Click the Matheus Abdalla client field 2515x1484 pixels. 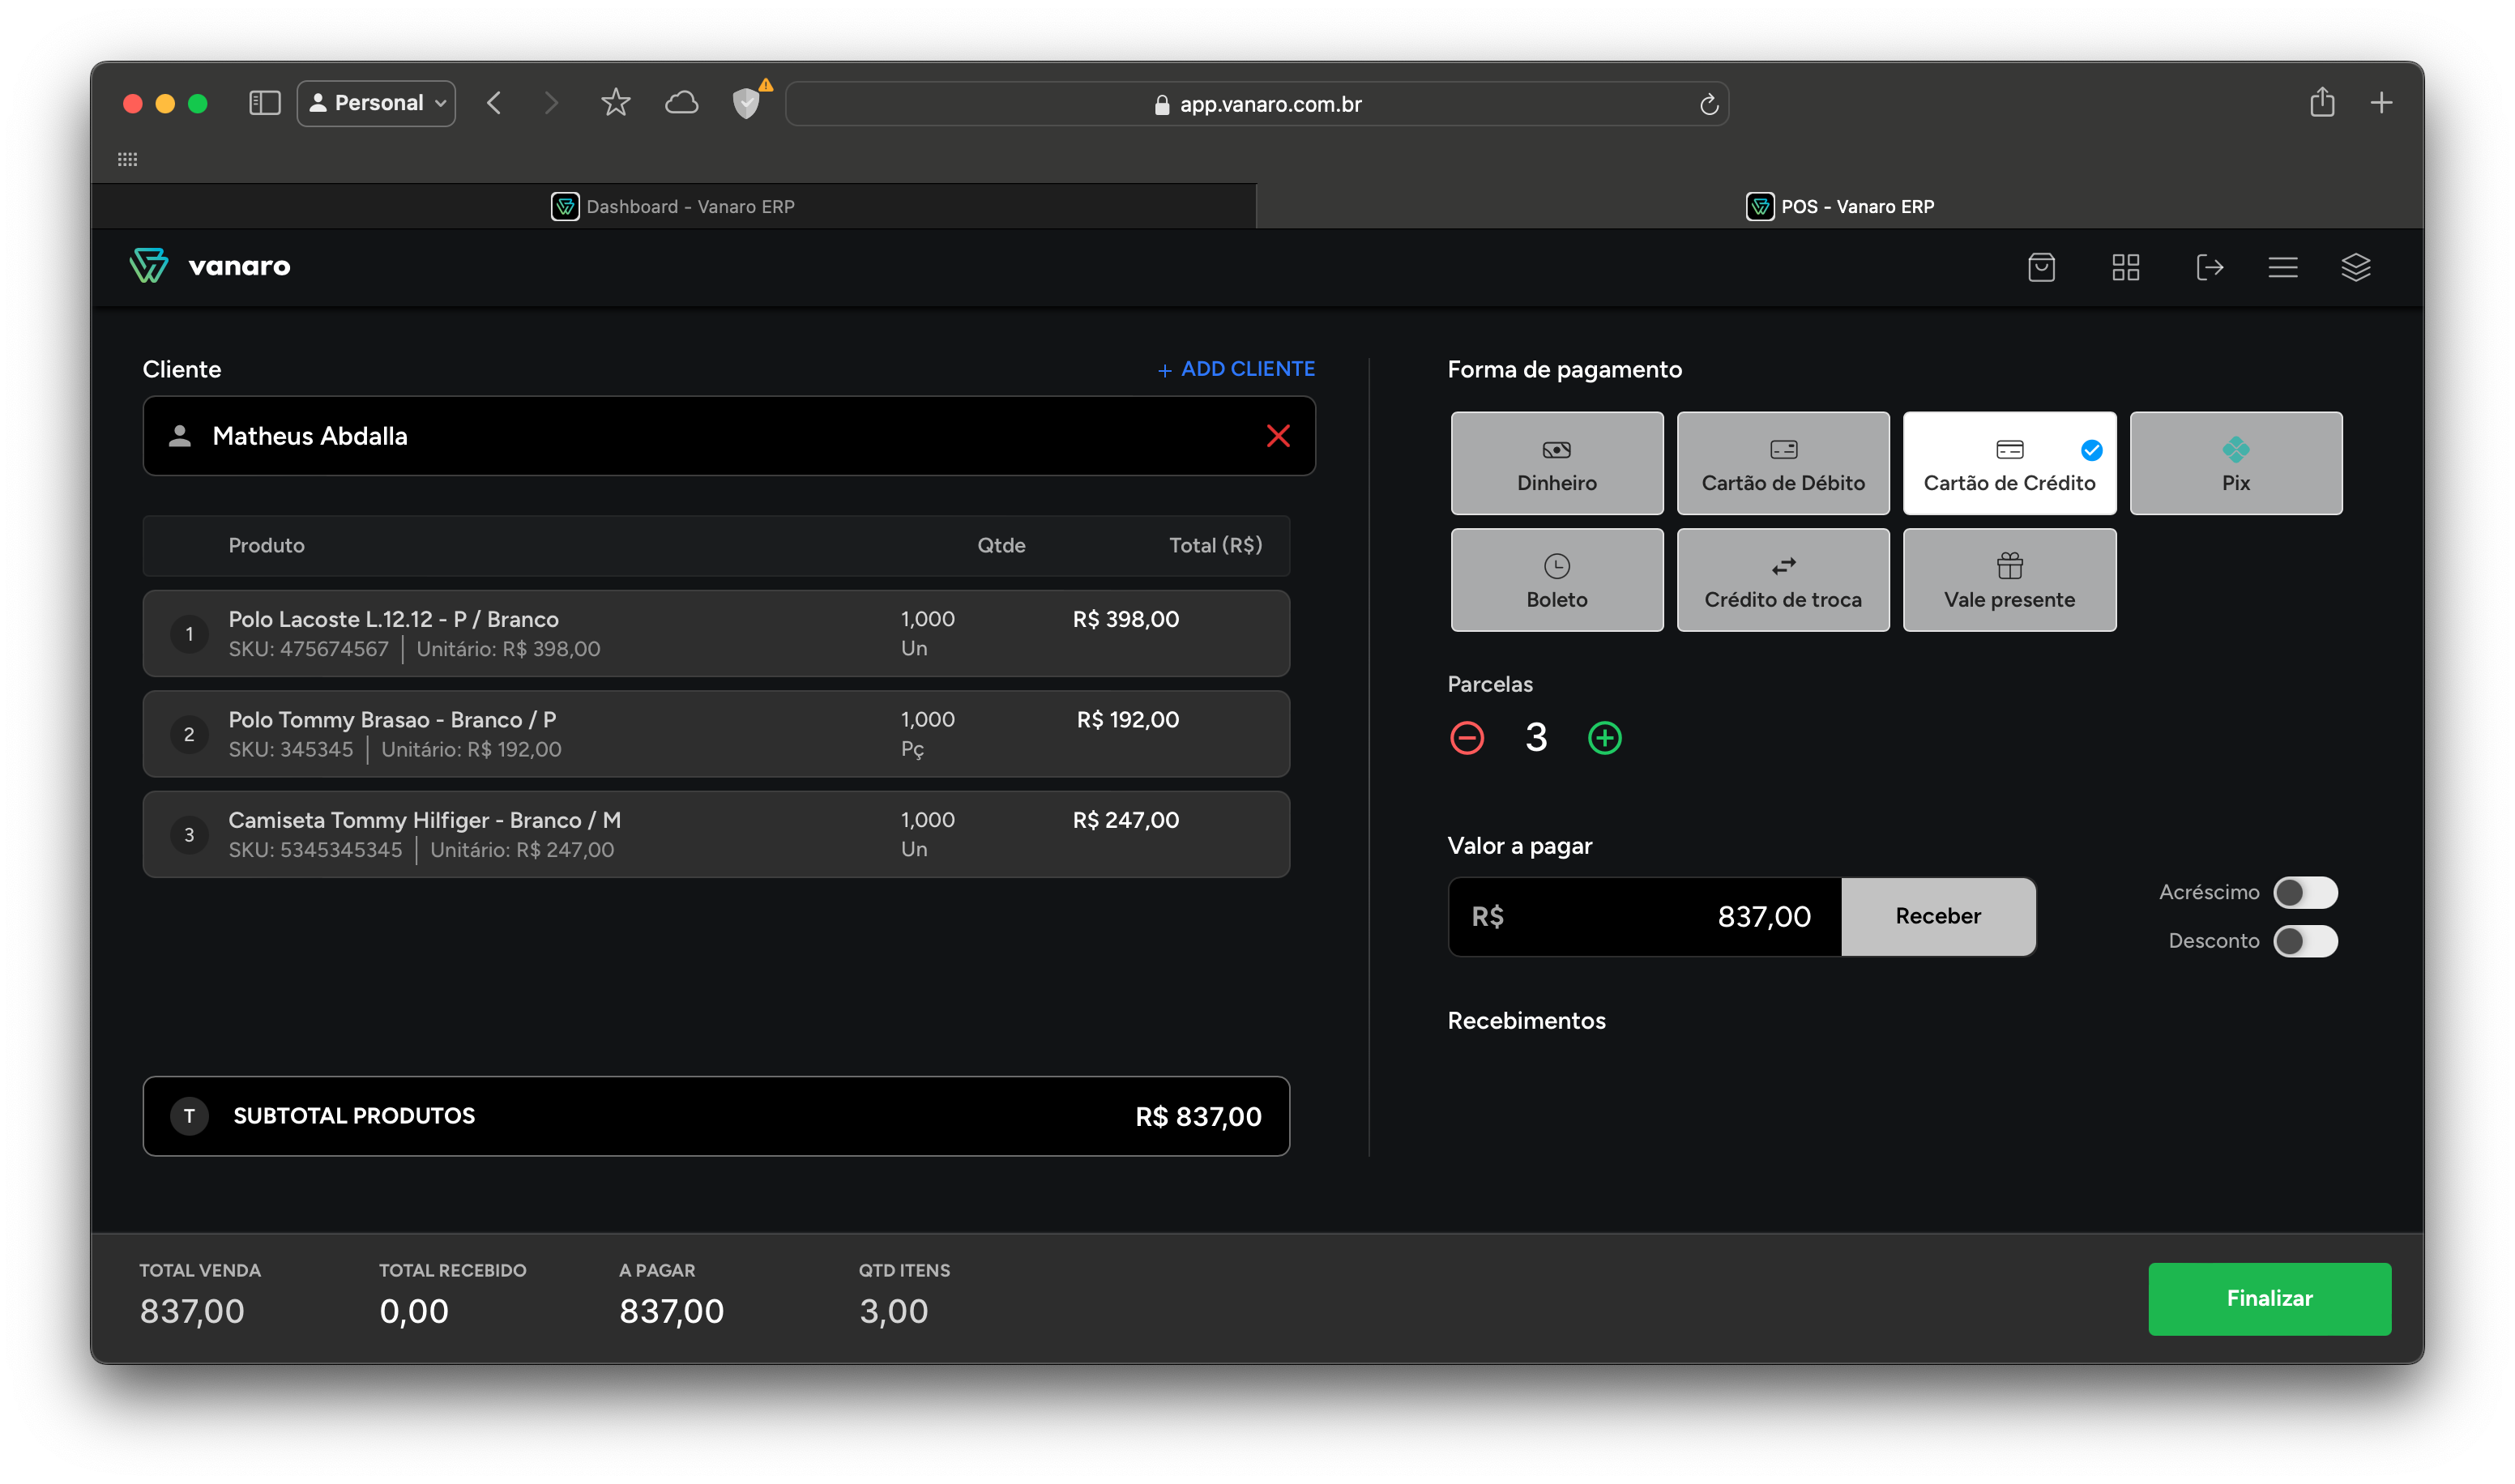(728, 436)
